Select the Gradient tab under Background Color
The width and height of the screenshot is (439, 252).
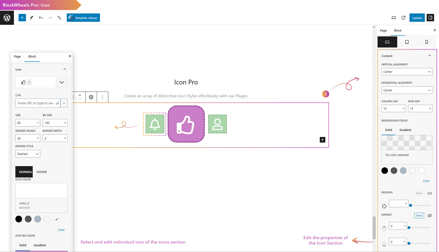coord(405,130)
